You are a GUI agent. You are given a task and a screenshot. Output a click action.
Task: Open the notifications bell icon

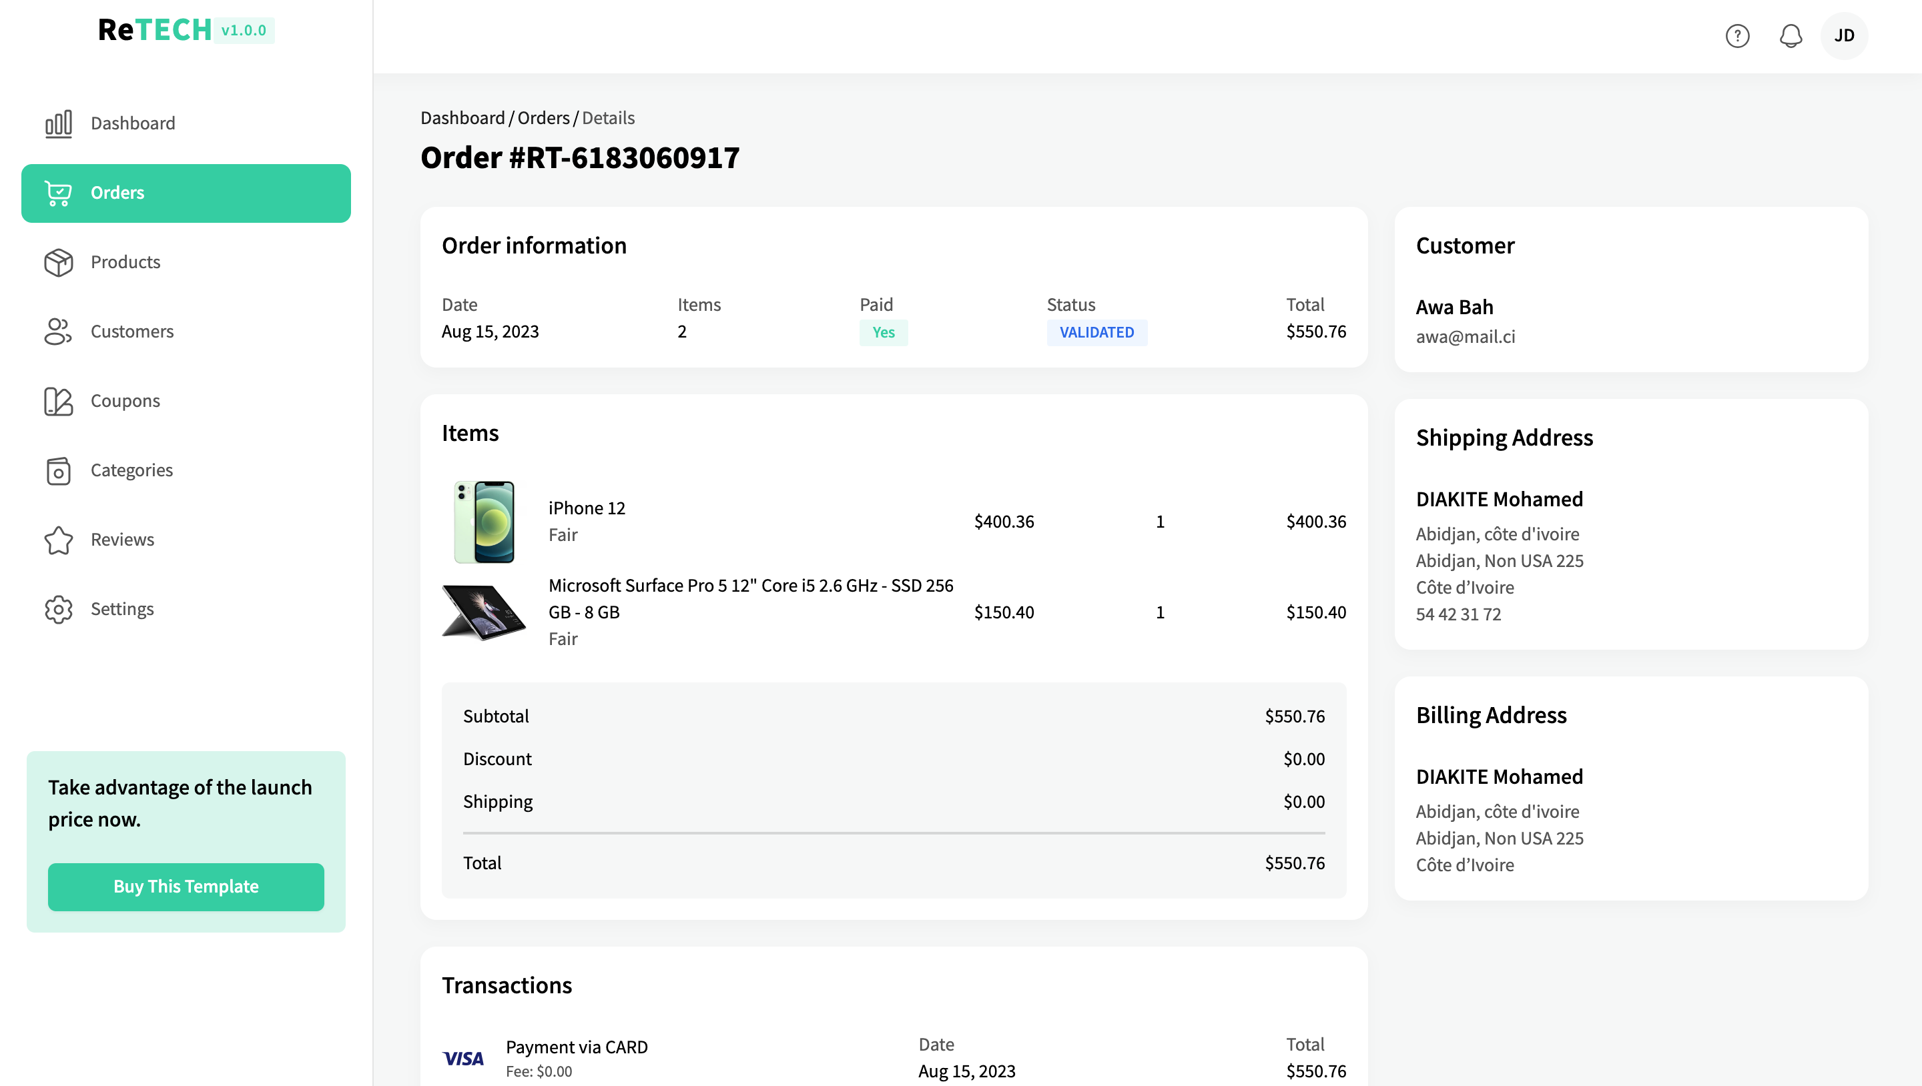[x=1790, y=36]
